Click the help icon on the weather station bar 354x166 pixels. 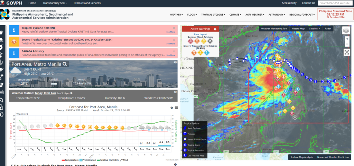(x=175, y=92)
